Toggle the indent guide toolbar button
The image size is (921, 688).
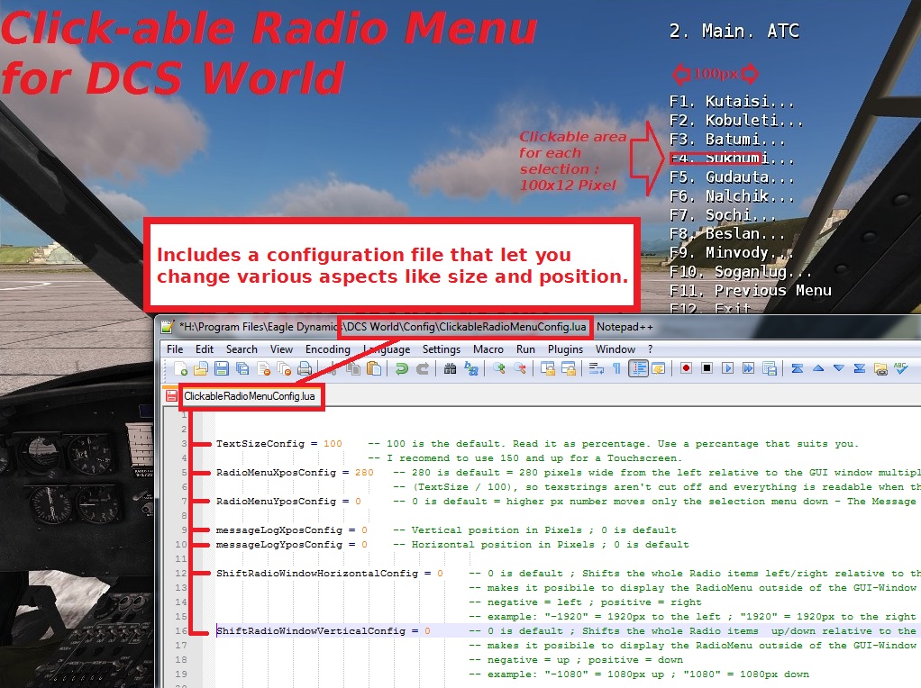638,368
